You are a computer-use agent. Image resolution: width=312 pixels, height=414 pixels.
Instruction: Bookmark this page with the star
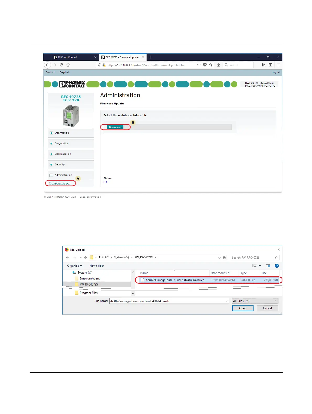pos(211,65)
